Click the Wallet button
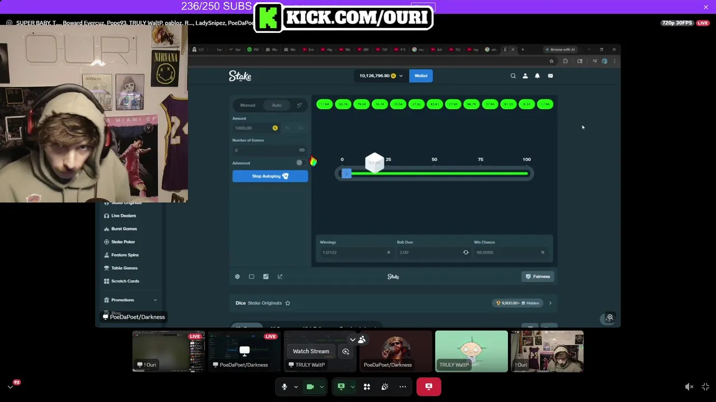This screenshot has width=716, height=402. coord(421,76)
